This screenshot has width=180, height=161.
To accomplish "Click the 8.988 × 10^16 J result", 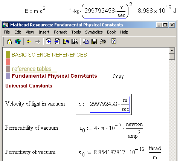I will tap(157, 9).
